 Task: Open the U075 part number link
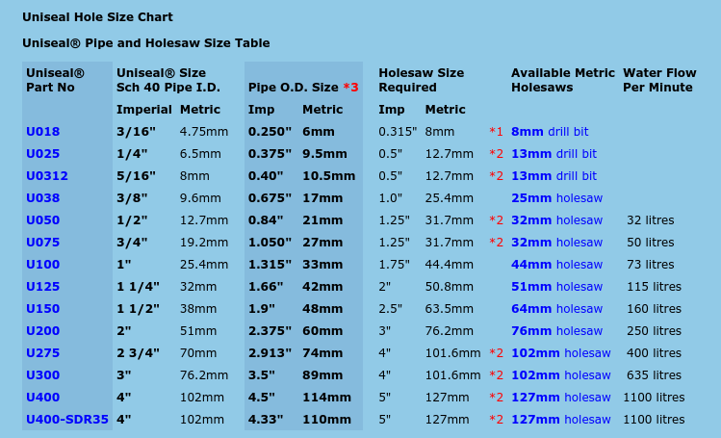click(x=42, y=243)
